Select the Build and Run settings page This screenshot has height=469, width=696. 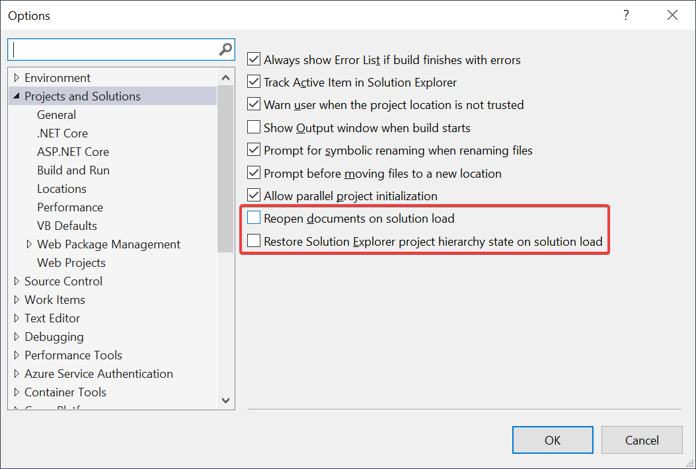[73, 170]
